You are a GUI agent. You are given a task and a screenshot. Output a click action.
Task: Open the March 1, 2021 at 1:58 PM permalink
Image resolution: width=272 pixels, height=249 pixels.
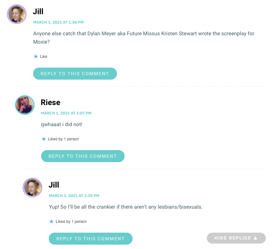[x=58, y=22]
